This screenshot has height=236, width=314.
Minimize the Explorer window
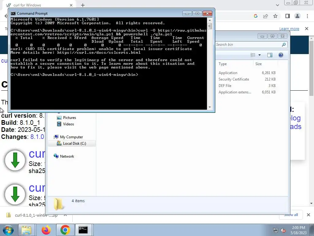click(x=262, y=36)
